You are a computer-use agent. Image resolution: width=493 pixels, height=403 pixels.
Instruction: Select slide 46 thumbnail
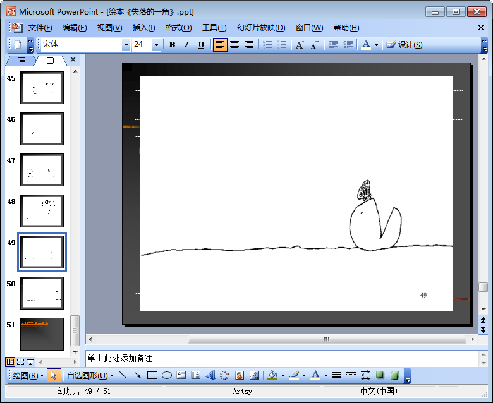[x=42, y=129]
